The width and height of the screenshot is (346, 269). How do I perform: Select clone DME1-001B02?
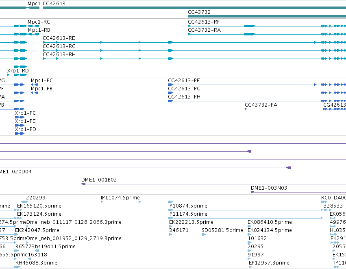99,180
